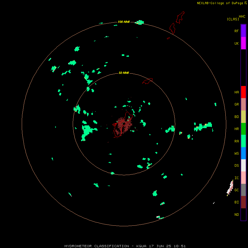Click the 'UK' legend label
The height and width of the screenshot is (248, 248).
(236, 43)
